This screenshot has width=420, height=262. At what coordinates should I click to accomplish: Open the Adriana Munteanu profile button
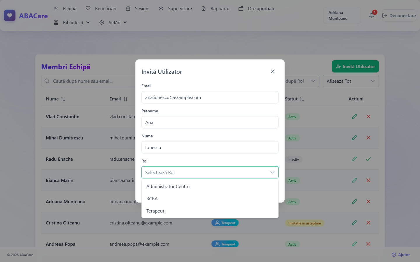click(342, 15)
